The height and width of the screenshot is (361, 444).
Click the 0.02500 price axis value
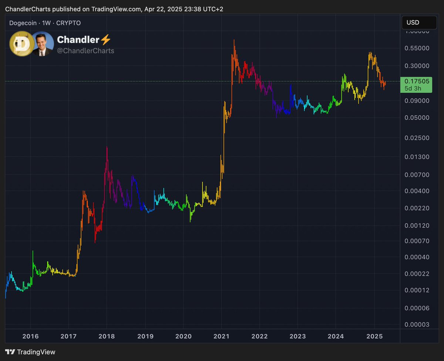click(x=416, y=138)
